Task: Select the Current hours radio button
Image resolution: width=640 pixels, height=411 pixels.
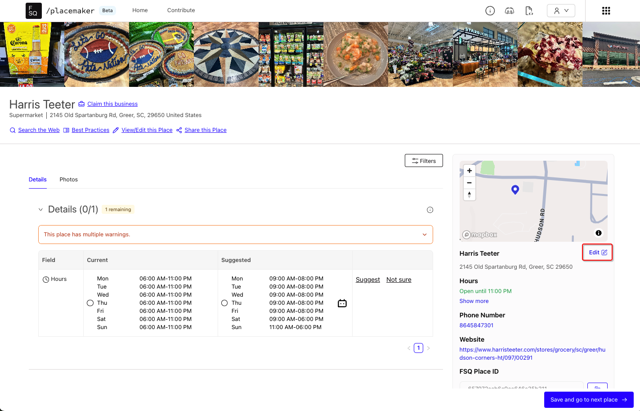Action: click(x=90, y=303)
